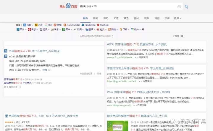Click the 图片 images category icon

pos(18,29)
